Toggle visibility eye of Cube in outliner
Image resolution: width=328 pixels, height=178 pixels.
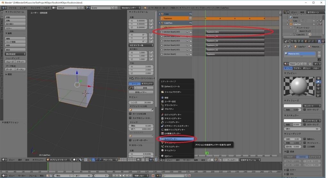[x=314, y=21]
